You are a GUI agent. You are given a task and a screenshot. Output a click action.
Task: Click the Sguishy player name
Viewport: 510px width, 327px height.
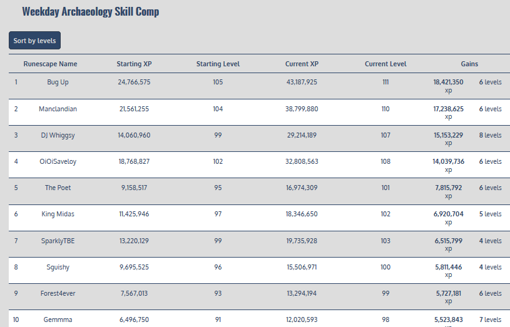58,267
